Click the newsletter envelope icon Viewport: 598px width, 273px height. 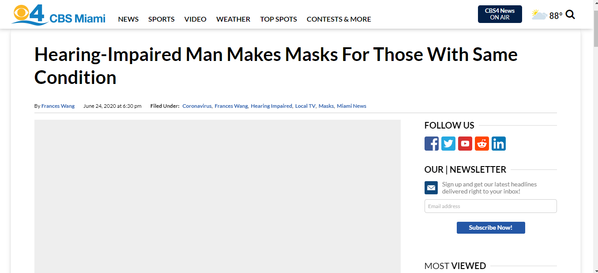[x=431, y=188]
